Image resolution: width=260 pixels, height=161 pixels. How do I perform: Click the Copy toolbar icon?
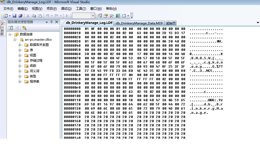(x=34, y=16)
